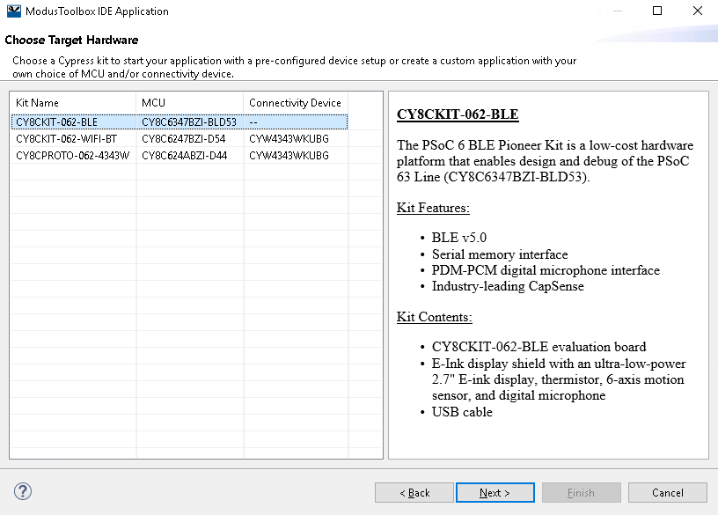This screenshot has width=718, height=515.
Task: Click the CY8C6247BZI-D54 MCU cell
Action: point(183,139)
